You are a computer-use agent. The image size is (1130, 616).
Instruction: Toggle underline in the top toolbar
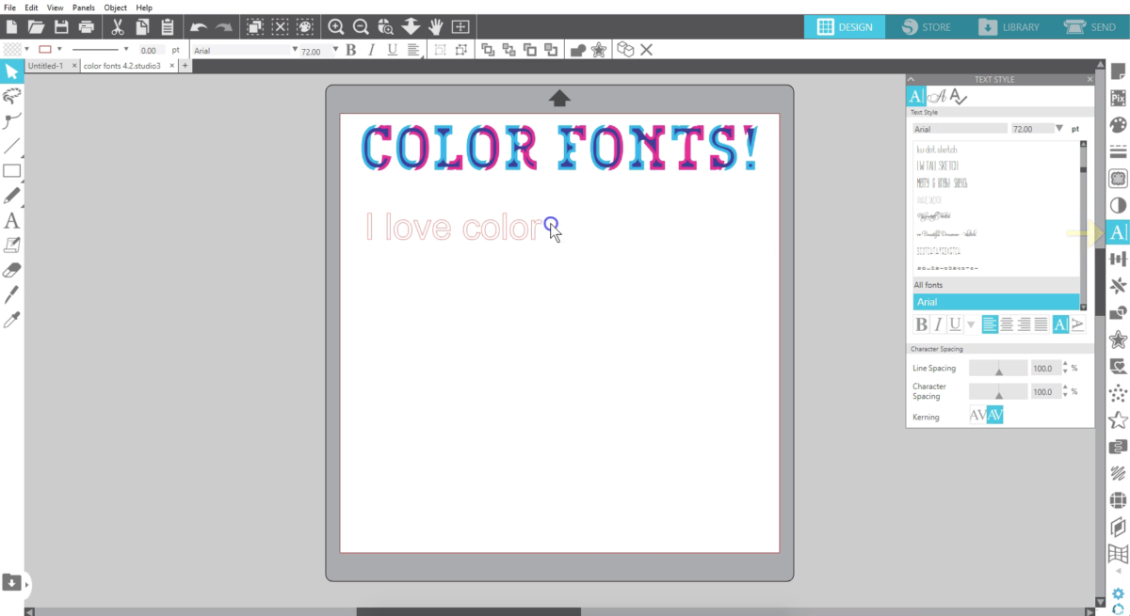pyautogui.click(x=393, y=50)
